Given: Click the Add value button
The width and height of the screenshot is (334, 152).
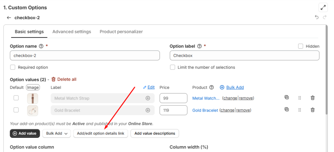Looking at the screenshot, I should click(x=25, y=133).
